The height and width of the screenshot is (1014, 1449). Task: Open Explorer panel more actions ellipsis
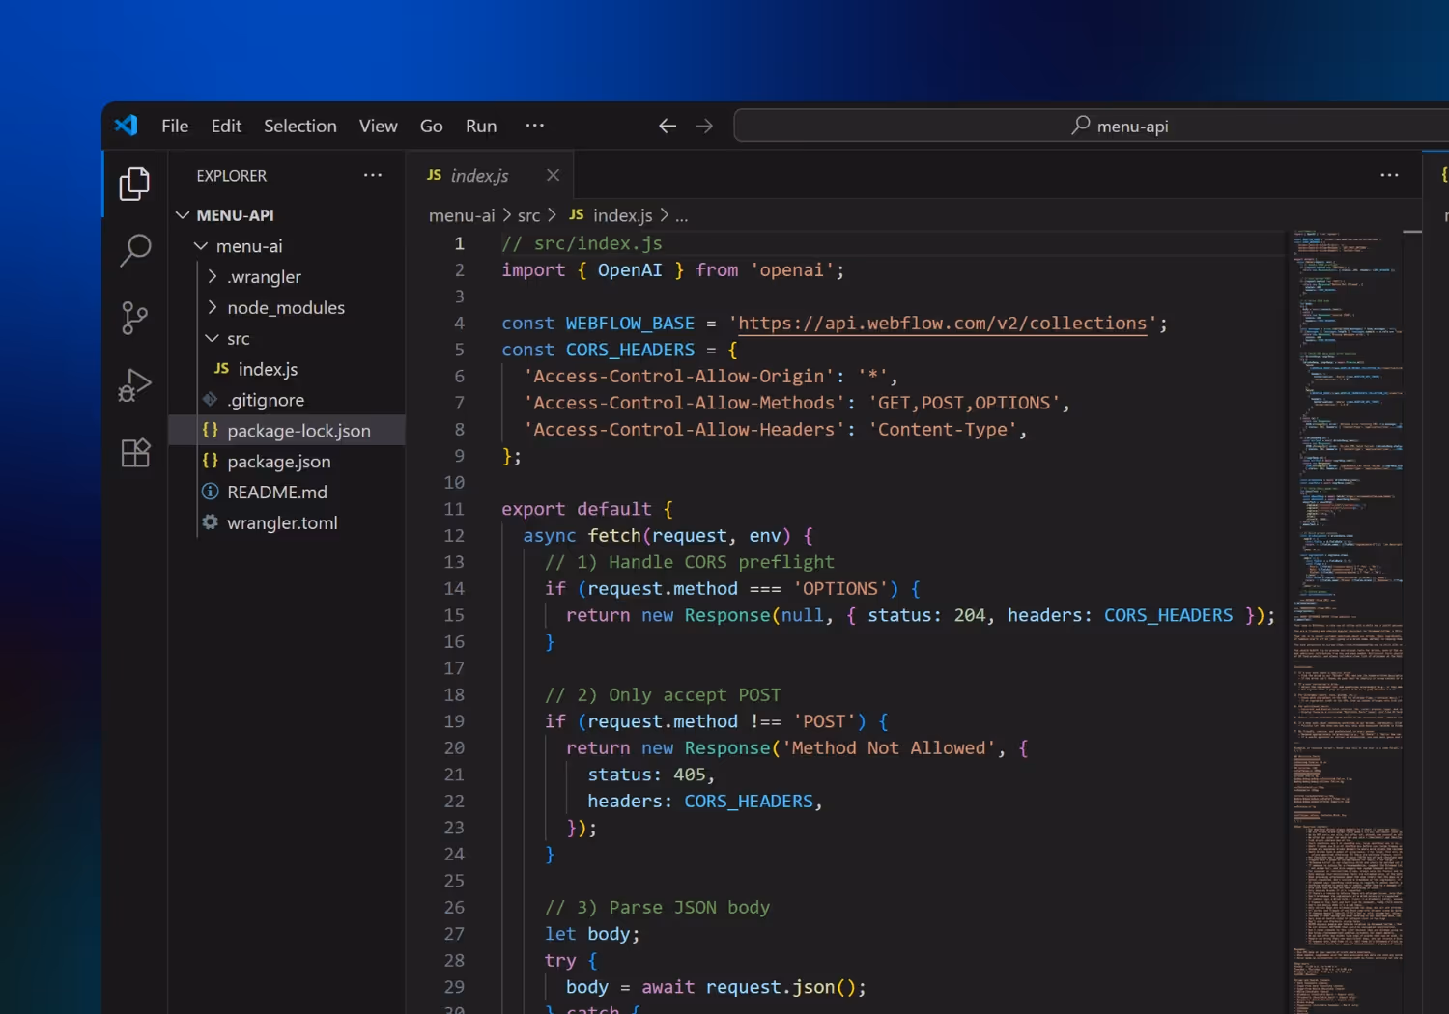point(373,175)
